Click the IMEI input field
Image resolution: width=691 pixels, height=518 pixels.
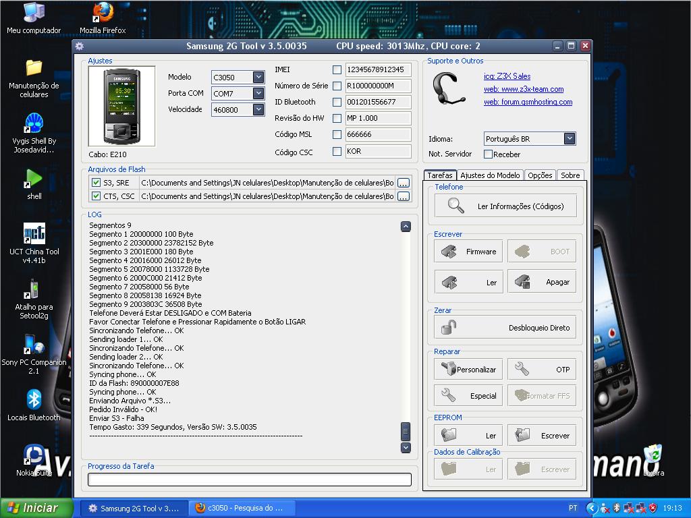(x=378, y=69)
